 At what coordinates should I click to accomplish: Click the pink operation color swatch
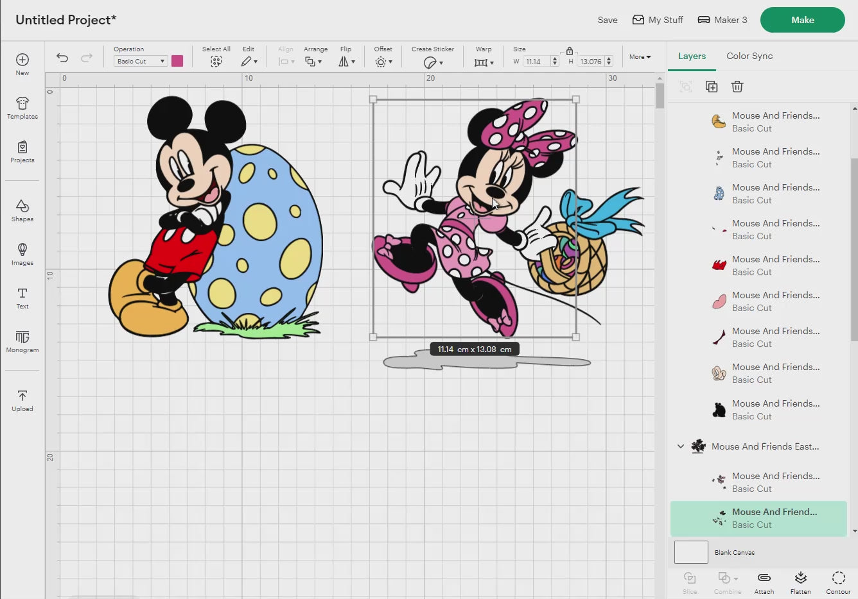[177, 61]
